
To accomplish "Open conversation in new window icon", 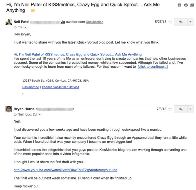I will pos(192,5).
